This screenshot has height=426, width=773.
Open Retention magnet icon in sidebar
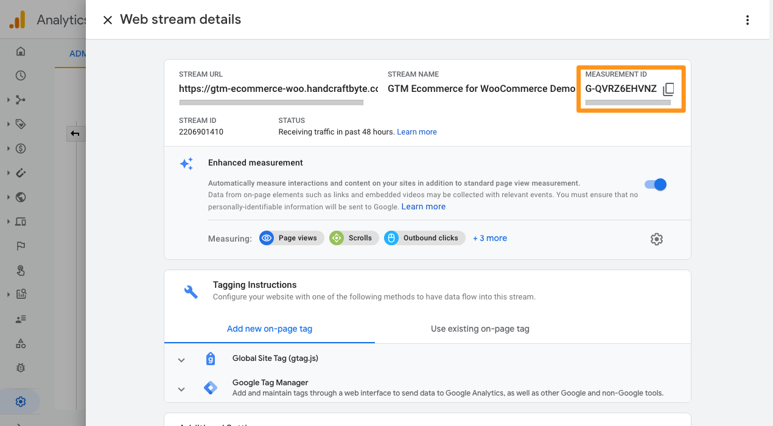pyautogui.click(x=21, y=173)
